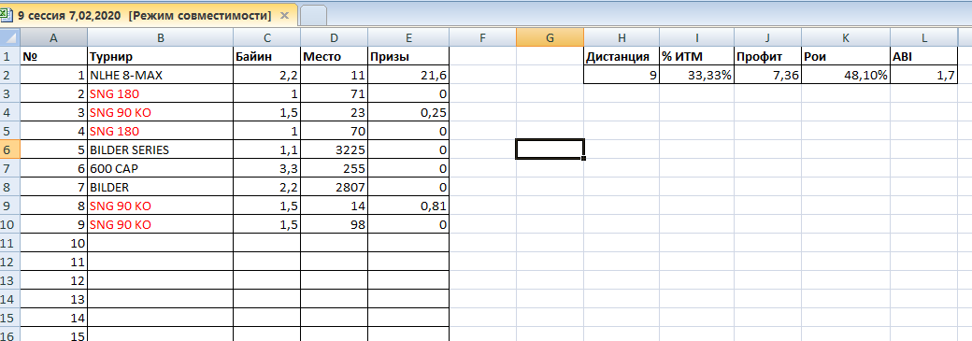Viewport: 972px width, 341px height.
Task: Select row 6 header
Action: (9, 150)
